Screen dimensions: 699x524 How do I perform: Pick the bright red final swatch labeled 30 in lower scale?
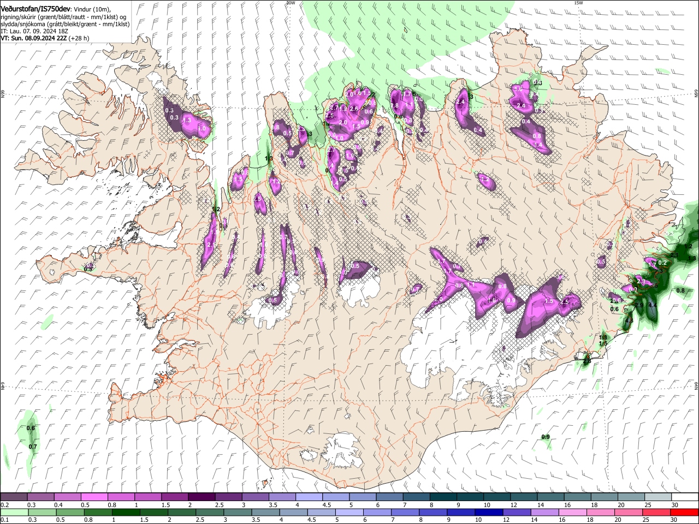pyautogui.click(x=685, y=512)
